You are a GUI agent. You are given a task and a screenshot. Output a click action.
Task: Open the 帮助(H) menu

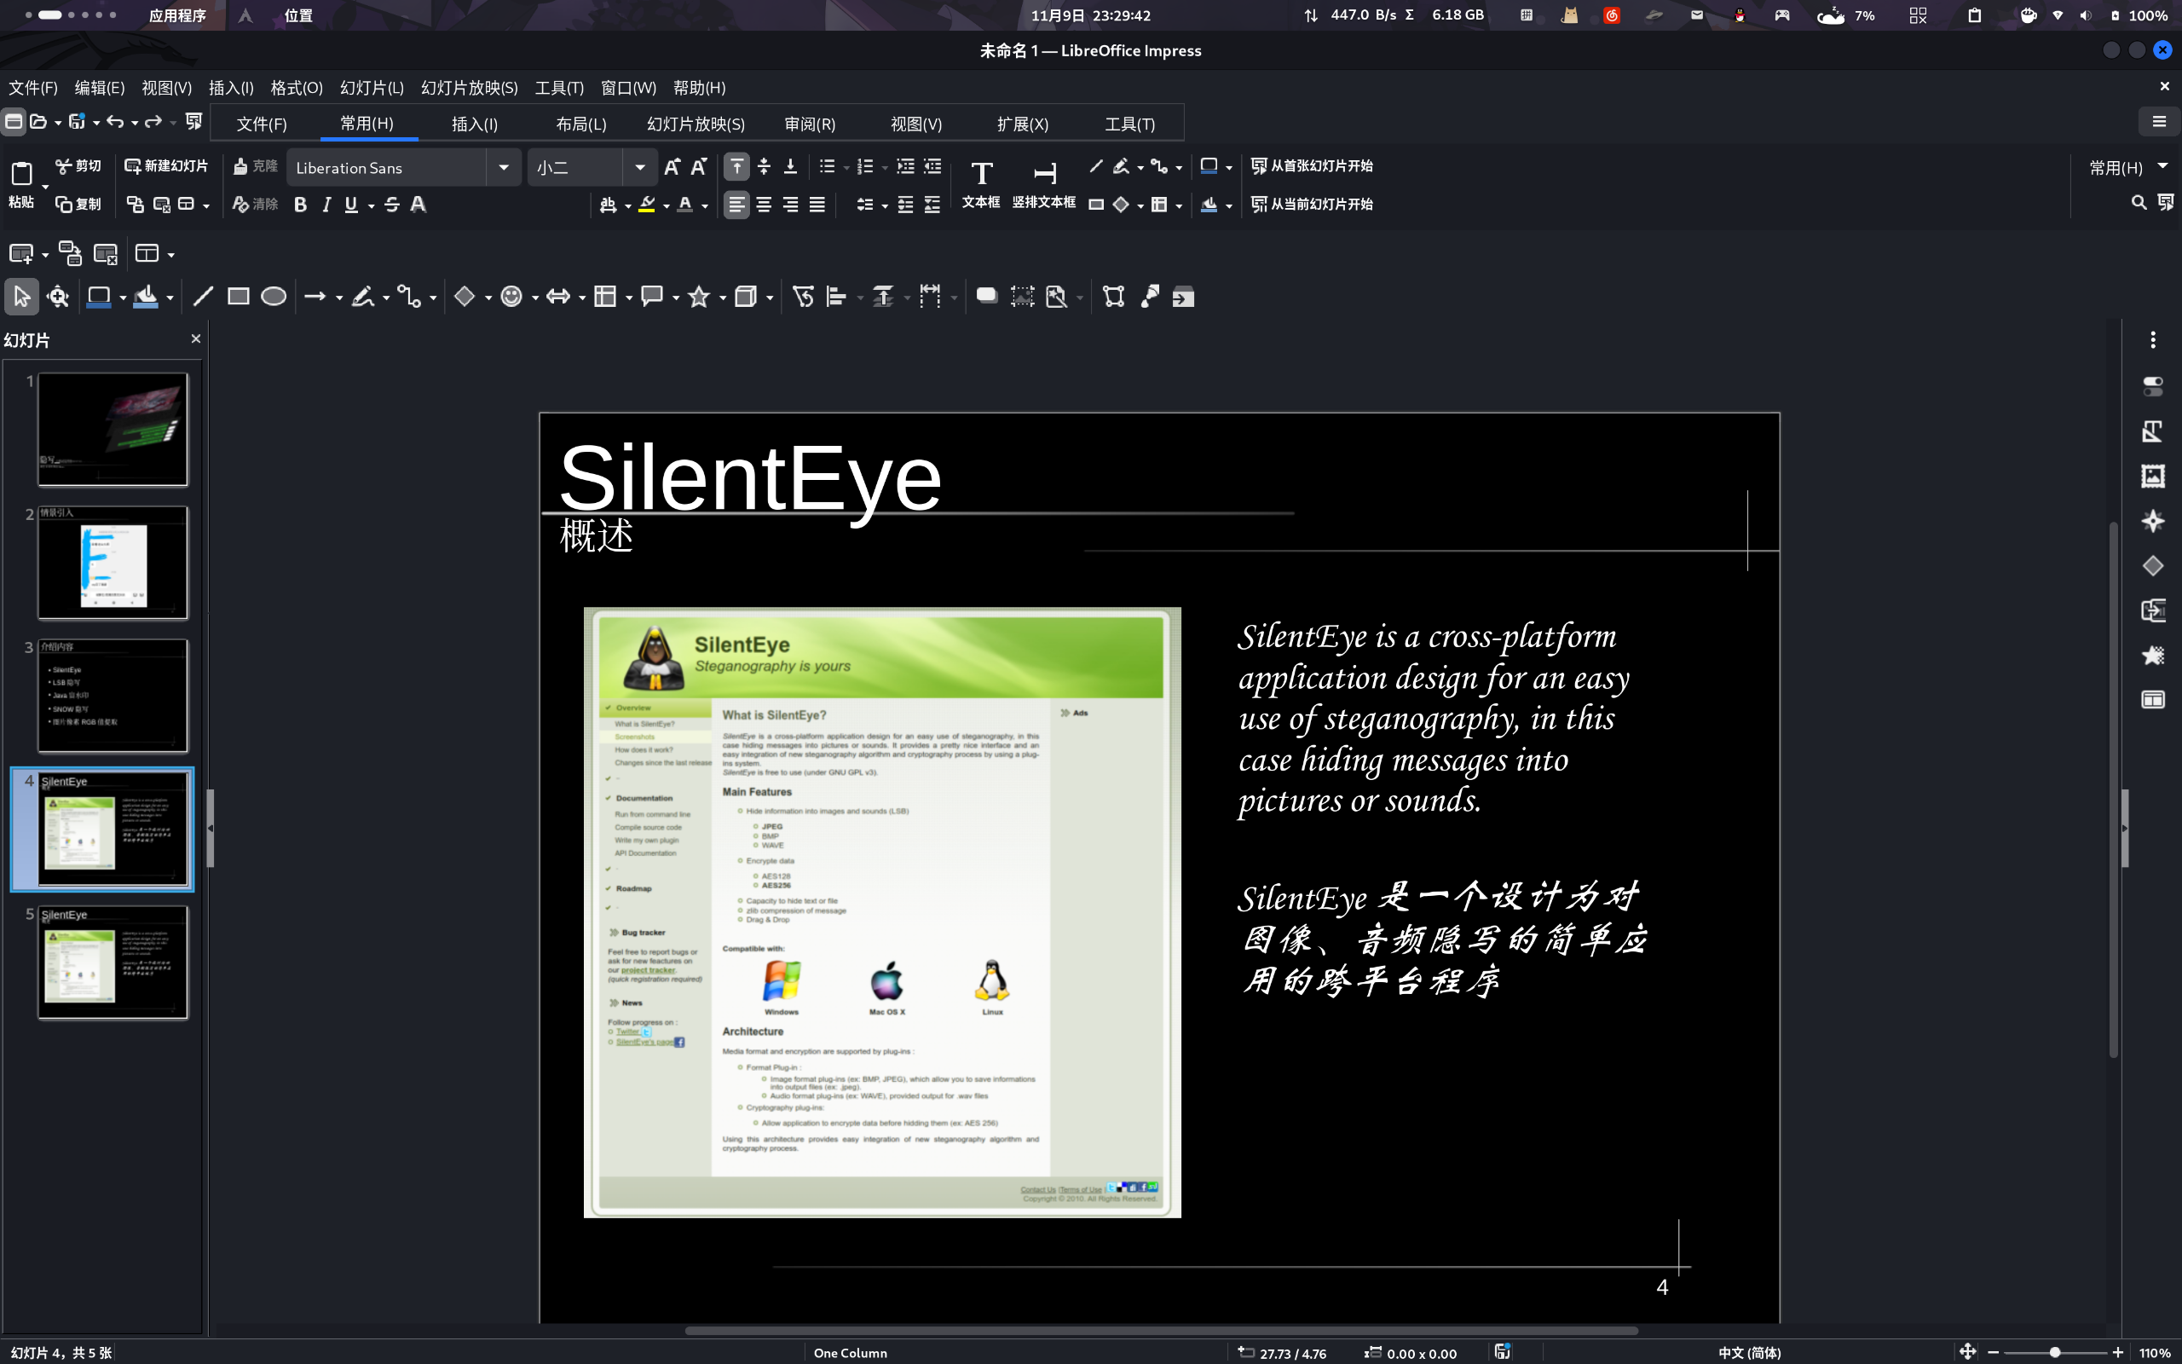pos(700,88)
